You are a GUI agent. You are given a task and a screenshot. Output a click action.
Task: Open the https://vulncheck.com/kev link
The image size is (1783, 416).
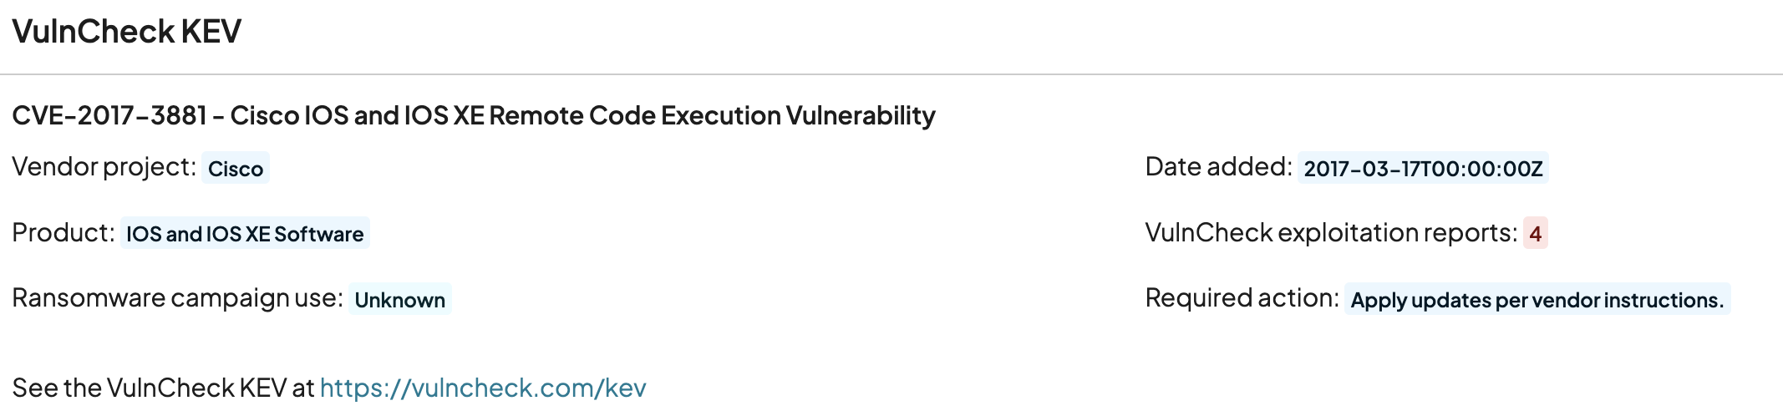[483, 388]
